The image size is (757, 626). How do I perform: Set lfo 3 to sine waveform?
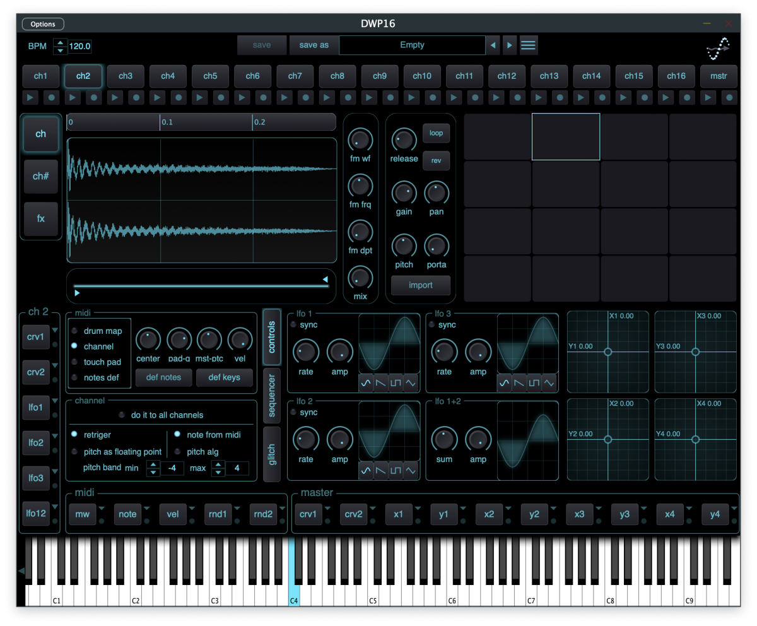coord(505,383)
